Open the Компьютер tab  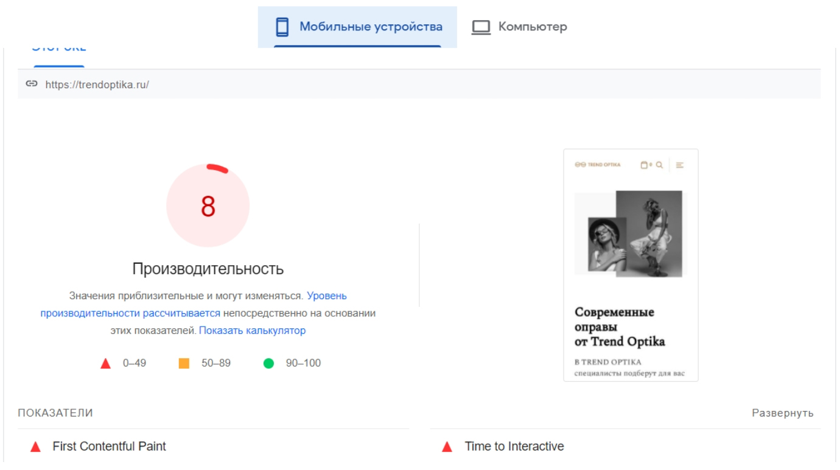pyautogui.click(x=520, y=27)
